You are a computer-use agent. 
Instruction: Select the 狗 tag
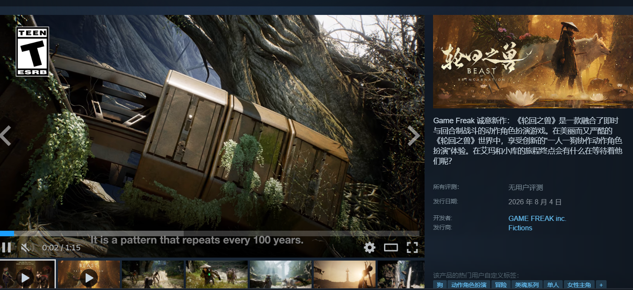(x=439, y=285)
